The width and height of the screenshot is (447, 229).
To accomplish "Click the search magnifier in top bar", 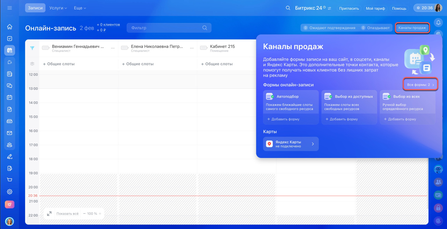I will coord(288,8).
